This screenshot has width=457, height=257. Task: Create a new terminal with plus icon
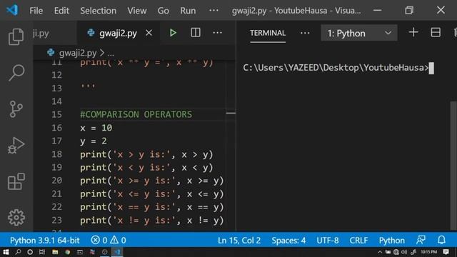click(413, 32)
